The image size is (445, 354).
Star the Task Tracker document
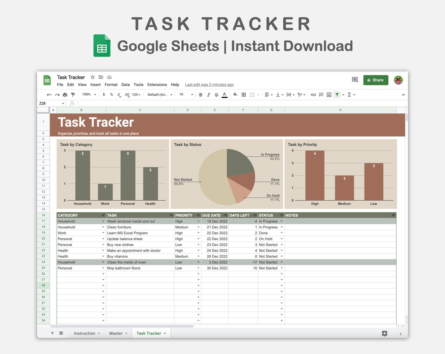[92, 77]
